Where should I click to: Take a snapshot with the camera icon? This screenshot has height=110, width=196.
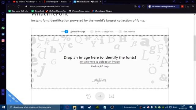point(135,6)
